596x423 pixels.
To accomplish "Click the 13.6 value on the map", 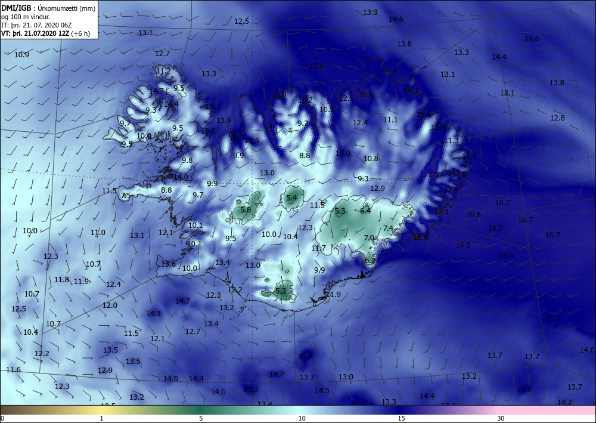I will (168, 264).
